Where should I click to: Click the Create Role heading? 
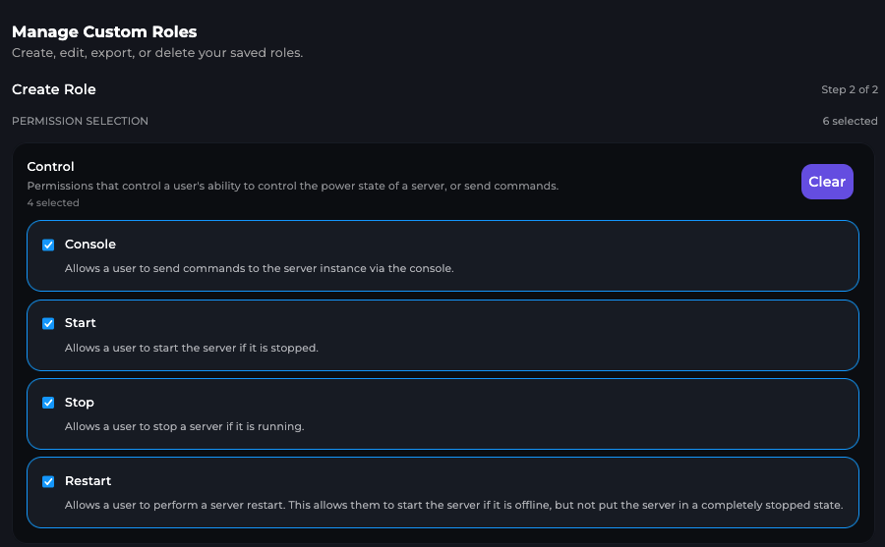(x=54, y=89)
